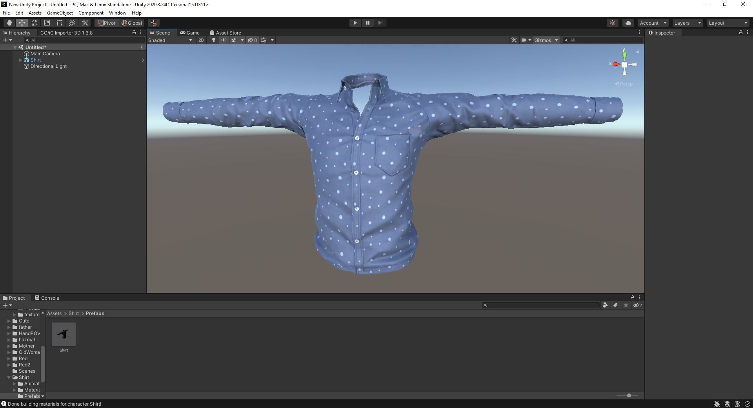Open the Component menu
This screenshot has height=408, width=753.
pyautogui.click(x=91, y=13)
